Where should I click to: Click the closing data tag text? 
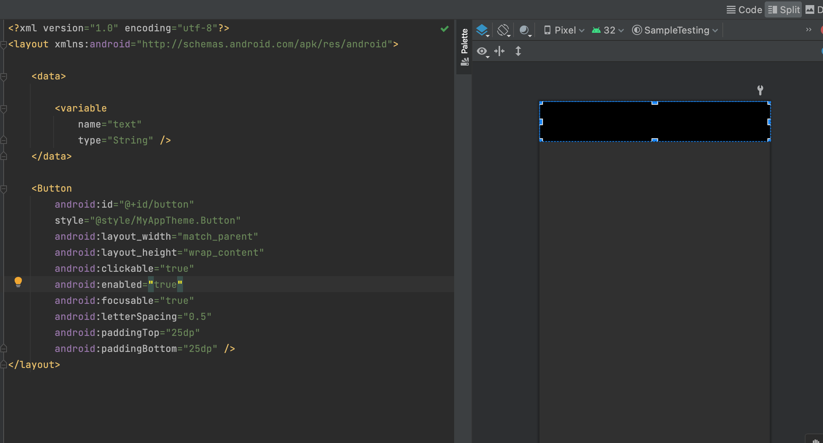[52, 156]
